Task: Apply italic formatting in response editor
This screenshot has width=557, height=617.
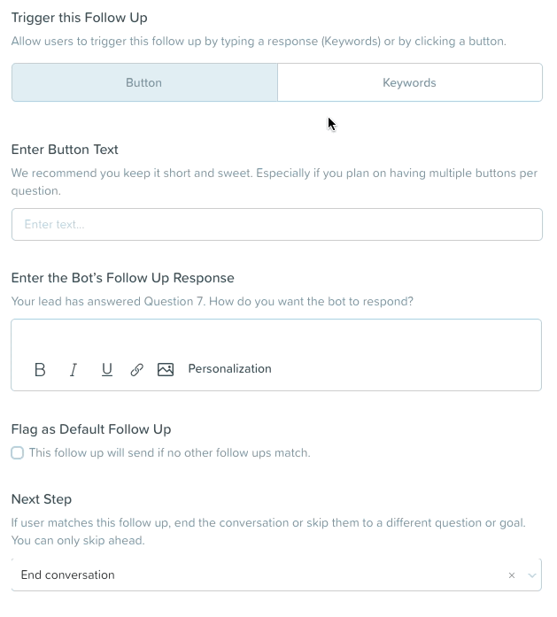Action: tap(73, 369)
